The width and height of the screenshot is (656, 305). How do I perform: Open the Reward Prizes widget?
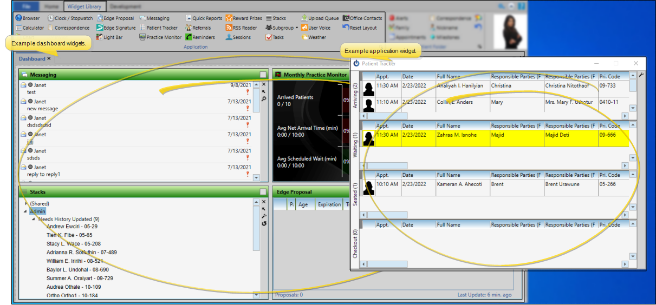pos(244,18)
